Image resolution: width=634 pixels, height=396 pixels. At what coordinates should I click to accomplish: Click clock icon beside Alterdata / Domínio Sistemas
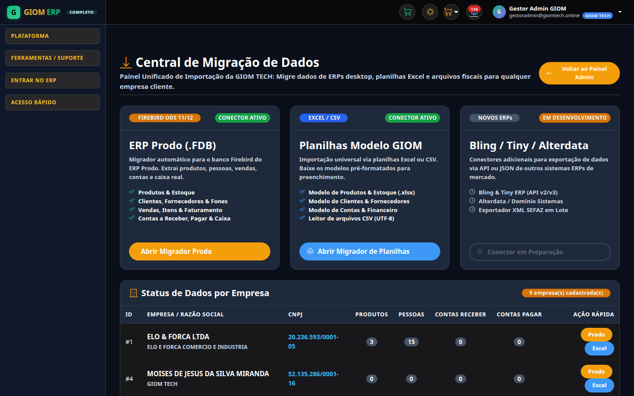472,201
